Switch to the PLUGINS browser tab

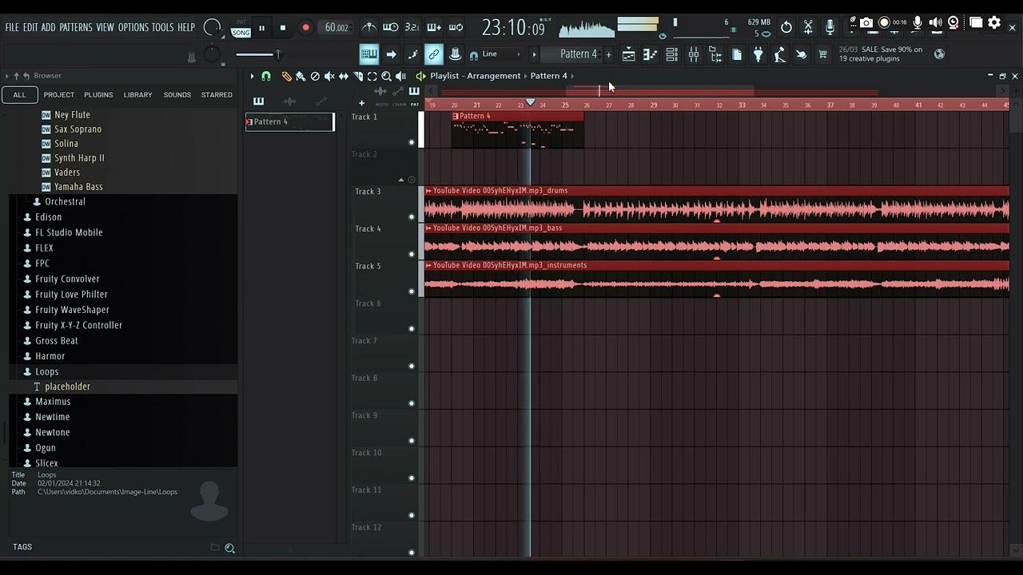point(98,95)
